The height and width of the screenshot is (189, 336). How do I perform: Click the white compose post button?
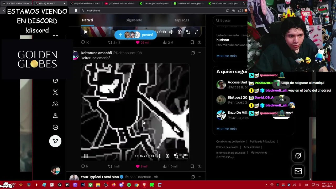pos(55,141)
